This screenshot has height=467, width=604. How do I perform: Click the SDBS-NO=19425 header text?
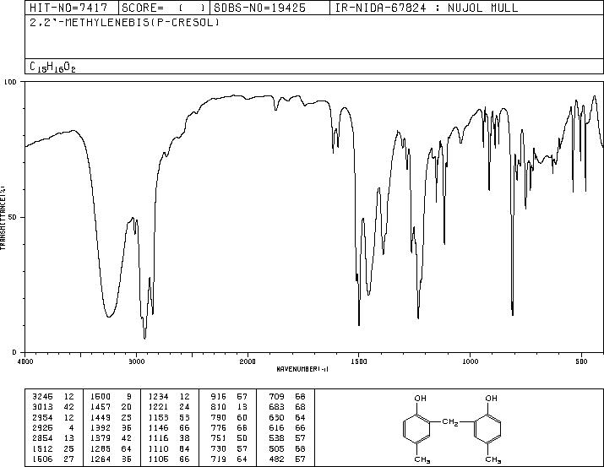pos(259,8)
